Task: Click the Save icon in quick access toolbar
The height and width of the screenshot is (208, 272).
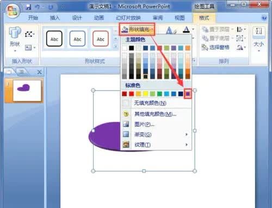Action: (29, 7)
